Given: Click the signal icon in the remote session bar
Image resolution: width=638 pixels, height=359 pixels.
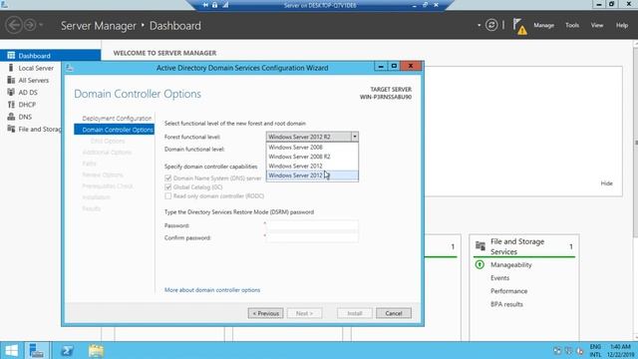Looking at the screenshot, I should point(225,5).
